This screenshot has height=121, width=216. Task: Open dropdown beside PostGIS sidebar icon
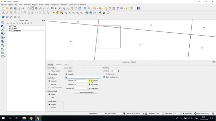[5, 34]
